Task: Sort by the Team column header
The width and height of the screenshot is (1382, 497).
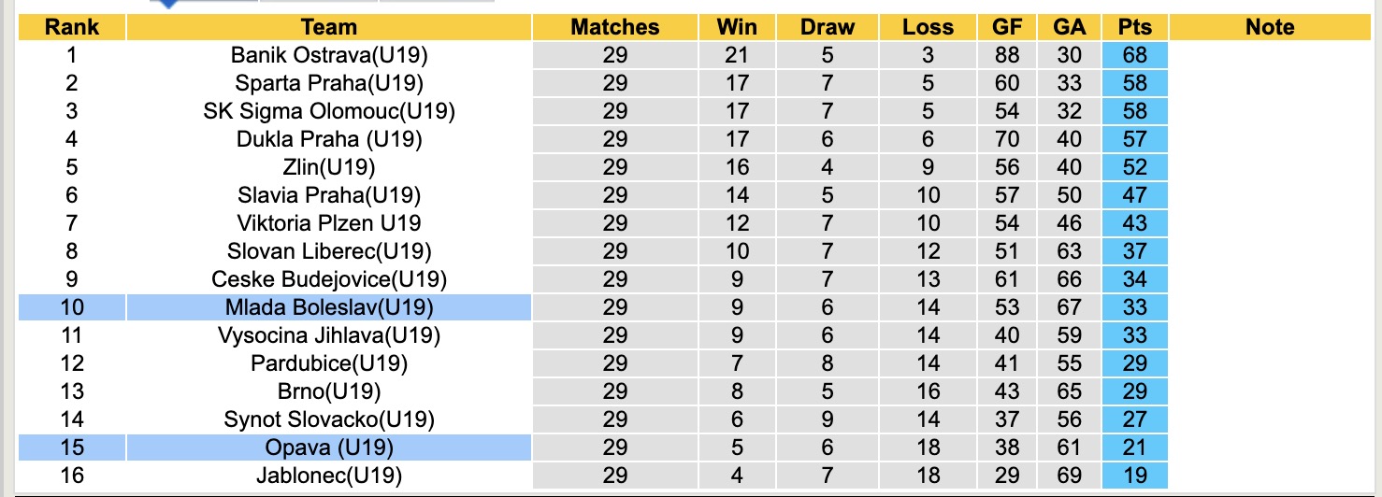Action: coord(329,27)
